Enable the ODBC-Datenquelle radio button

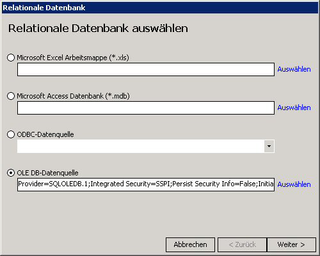click(x=11, y=134)
